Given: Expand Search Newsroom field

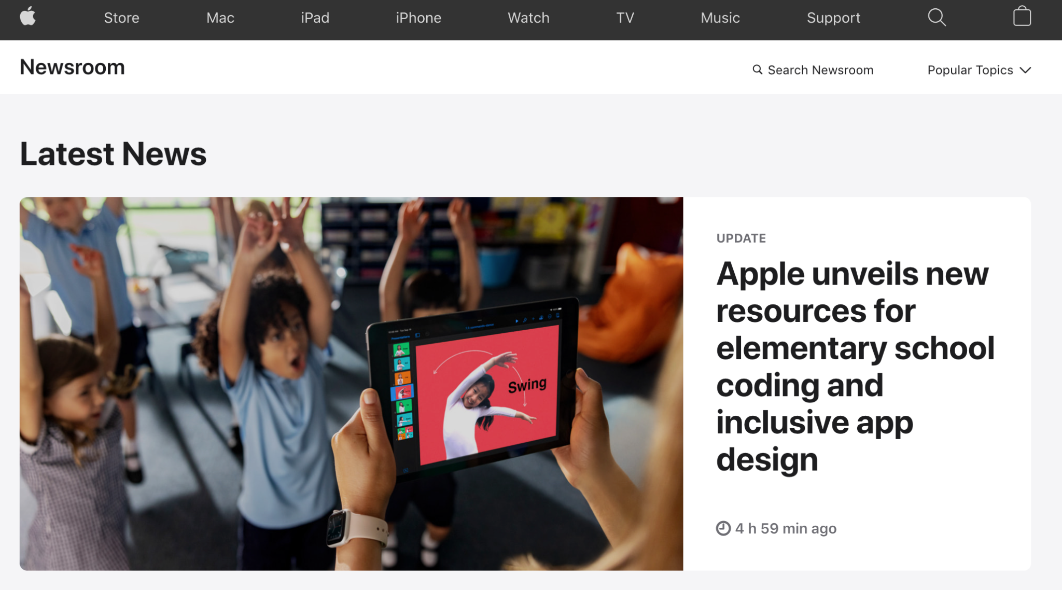Looking at the screenshot, I should point(813,69).
